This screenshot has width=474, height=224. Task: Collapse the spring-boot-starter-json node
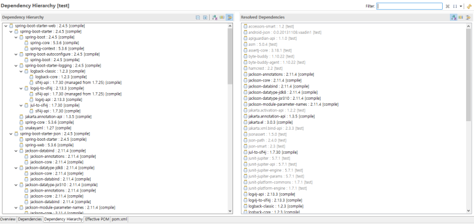(11, 134)
